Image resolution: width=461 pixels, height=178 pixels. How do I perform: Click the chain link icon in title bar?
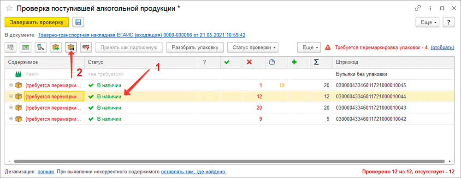pos(418,9)
